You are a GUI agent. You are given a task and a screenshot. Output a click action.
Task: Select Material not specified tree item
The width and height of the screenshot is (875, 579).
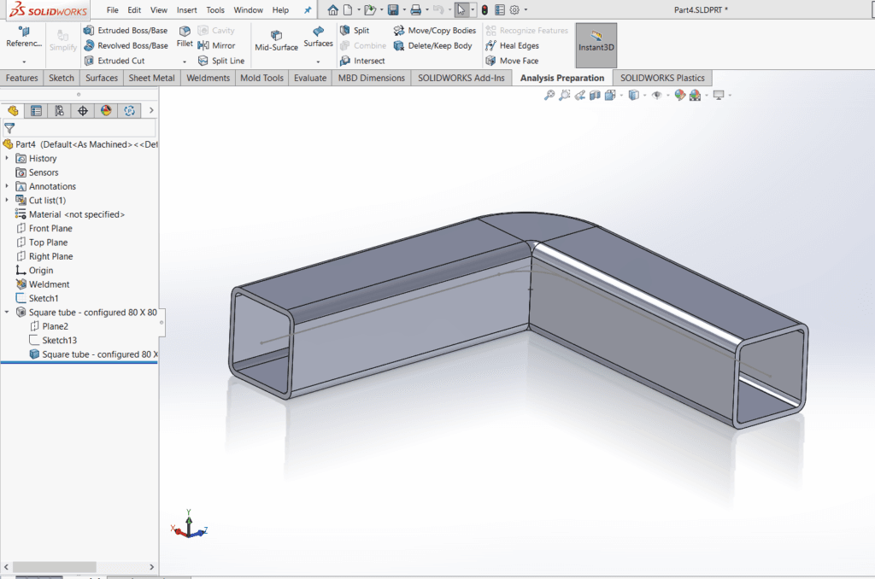tap(76, 214)
